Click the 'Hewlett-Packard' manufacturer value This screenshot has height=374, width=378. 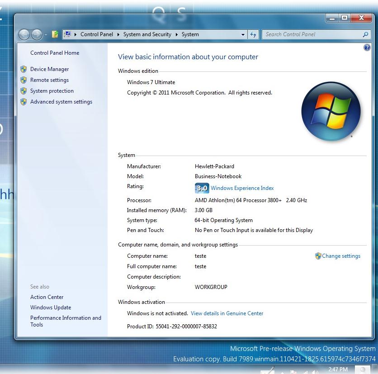coord(214,166)
